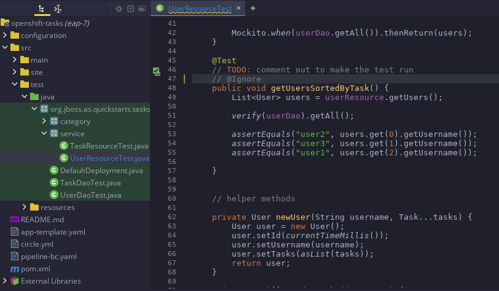
Task: Open the Commands Explorer panel icon
Action: click(58, 9)
